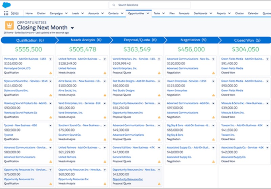Click warning icon on Associated Supply $48,000 card
The height and width of the screenshot is (189, 271).
tap(214, 162)
